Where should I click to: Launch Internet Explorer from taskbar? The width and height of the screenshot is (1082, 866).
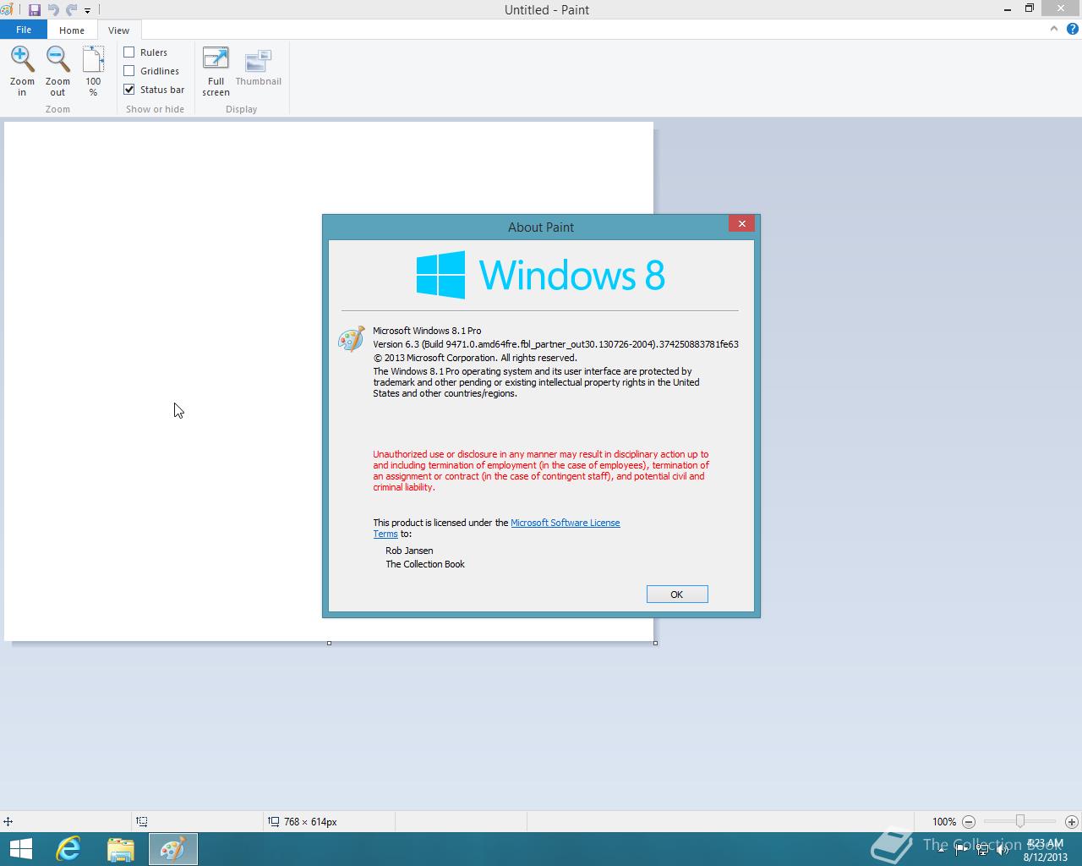pos(68,849)
